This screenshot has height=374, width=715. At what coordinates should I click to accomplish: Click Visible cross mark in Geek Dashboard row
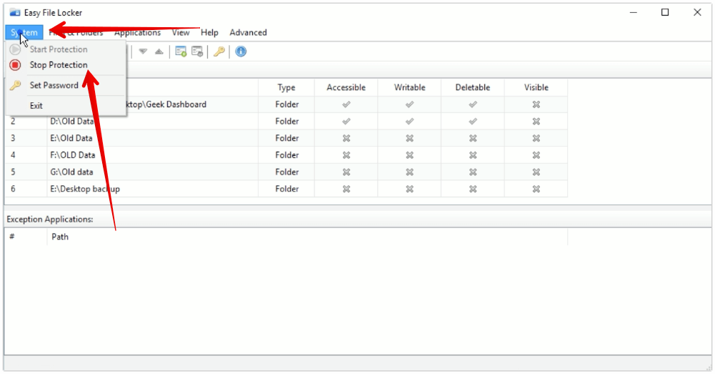click(536, 104)
